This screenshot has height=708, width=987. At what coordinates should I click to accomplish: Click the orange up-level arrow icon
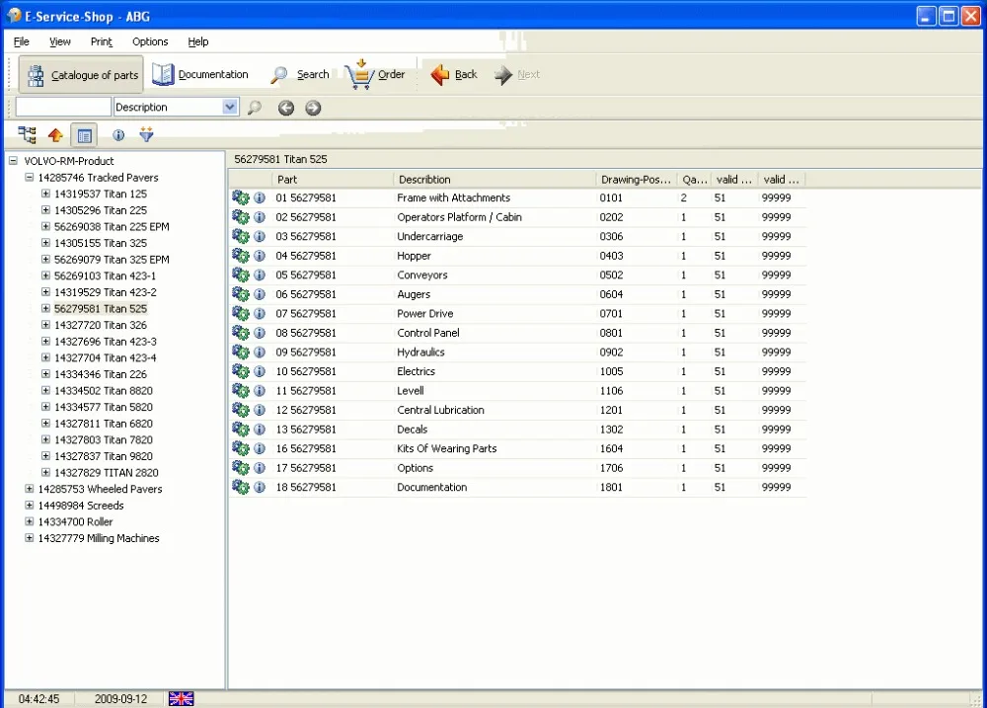coord(55,135)
